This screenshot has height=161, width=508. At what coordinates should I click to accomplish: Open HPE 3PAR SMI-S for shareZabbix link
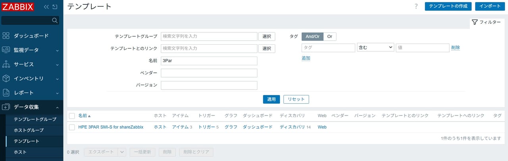pyautogui.click(x=111, y=127)
